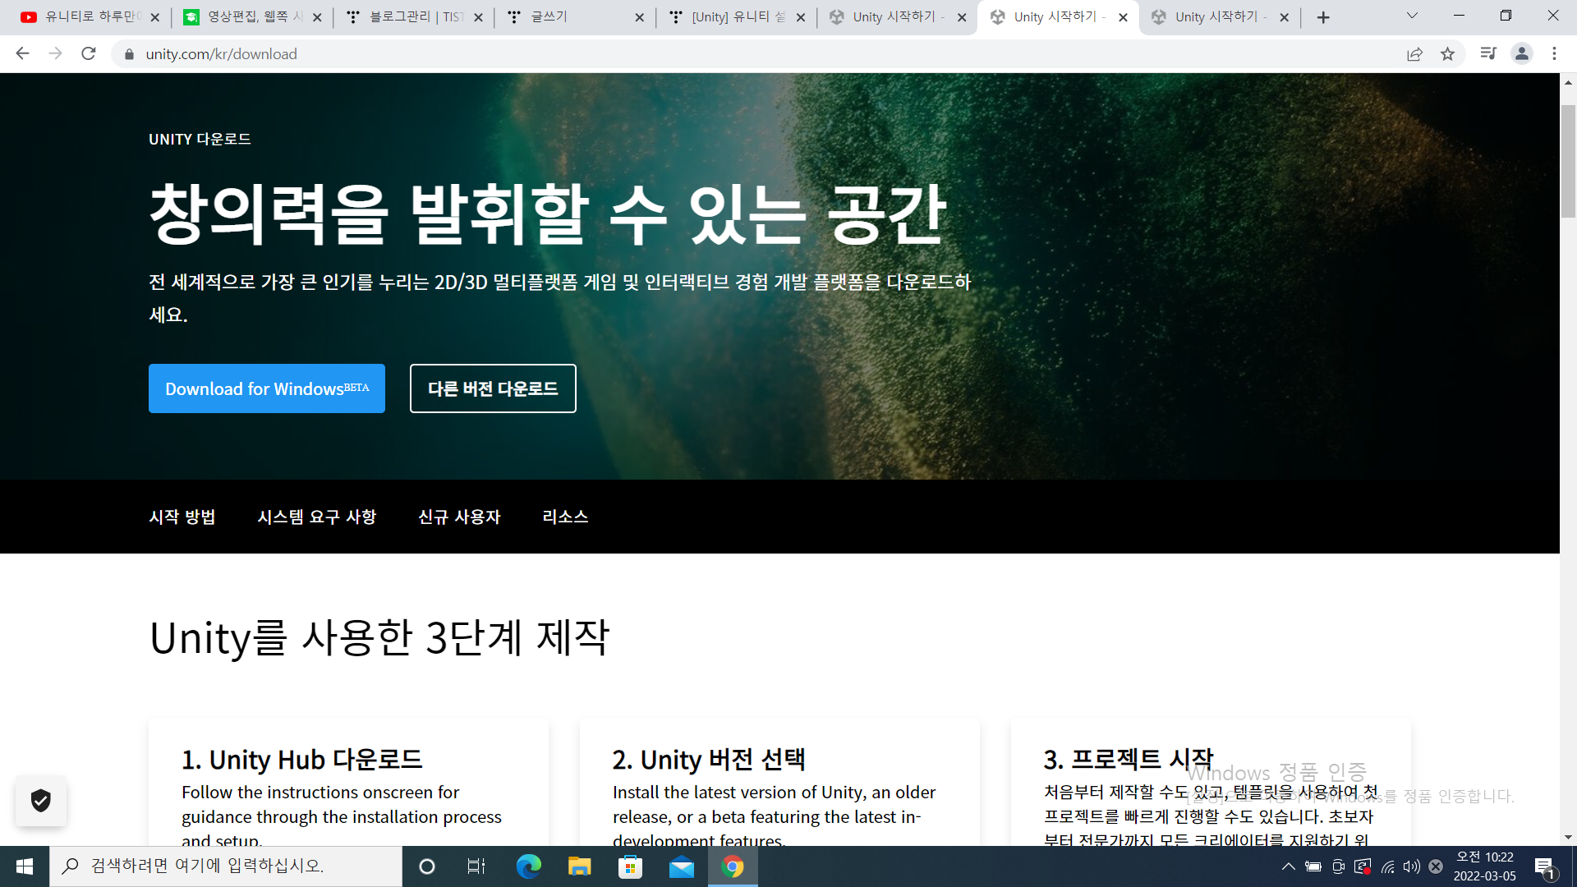This screenshot has height=887, width=1577.
Task: Click the Windows taskbar search box
Action: point(226,866)
